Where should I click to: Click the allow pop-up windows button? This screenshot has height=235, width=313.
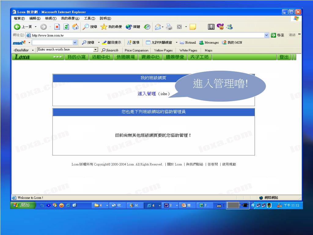[x=159, y=43]
